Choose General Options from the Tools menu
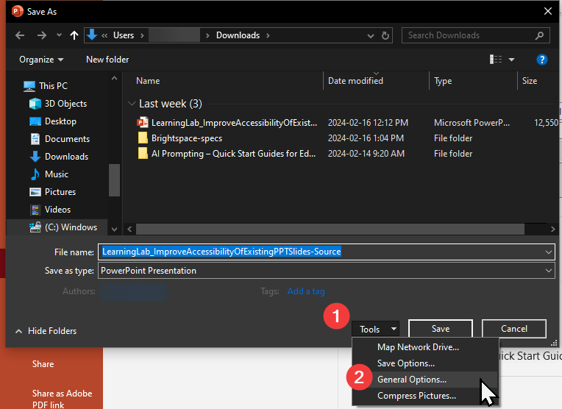 coord(411,380)
